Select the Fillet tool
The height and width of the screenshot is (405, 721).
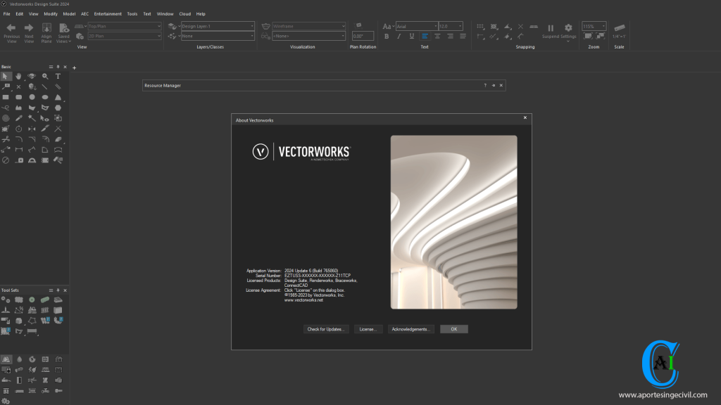click(x=19, y=139)
